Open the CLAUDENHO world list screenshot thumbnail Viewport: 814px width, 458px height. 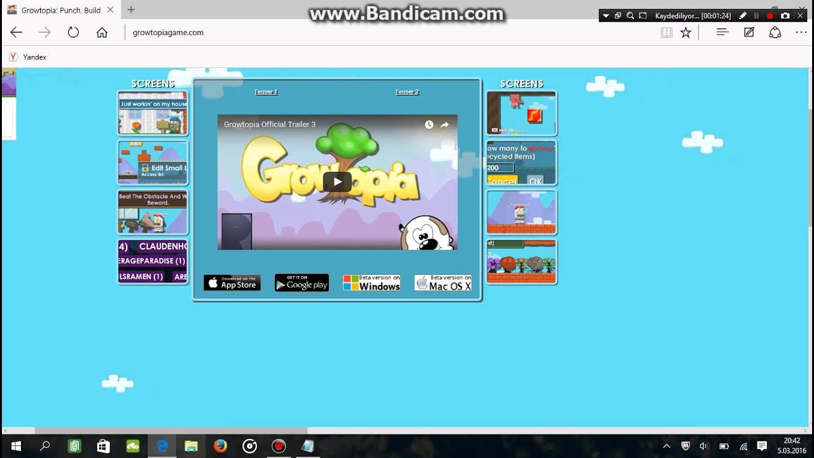tap(153, 261)
